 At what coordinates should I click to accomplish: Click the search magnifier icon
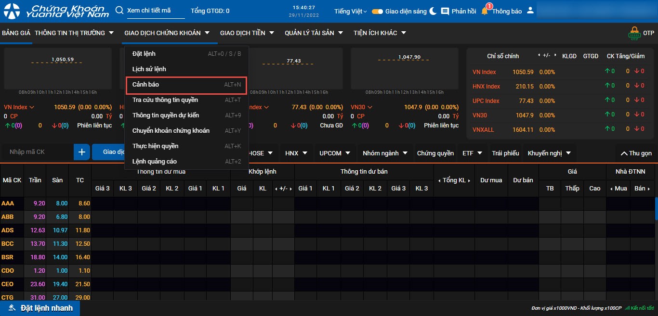point(119,11)
